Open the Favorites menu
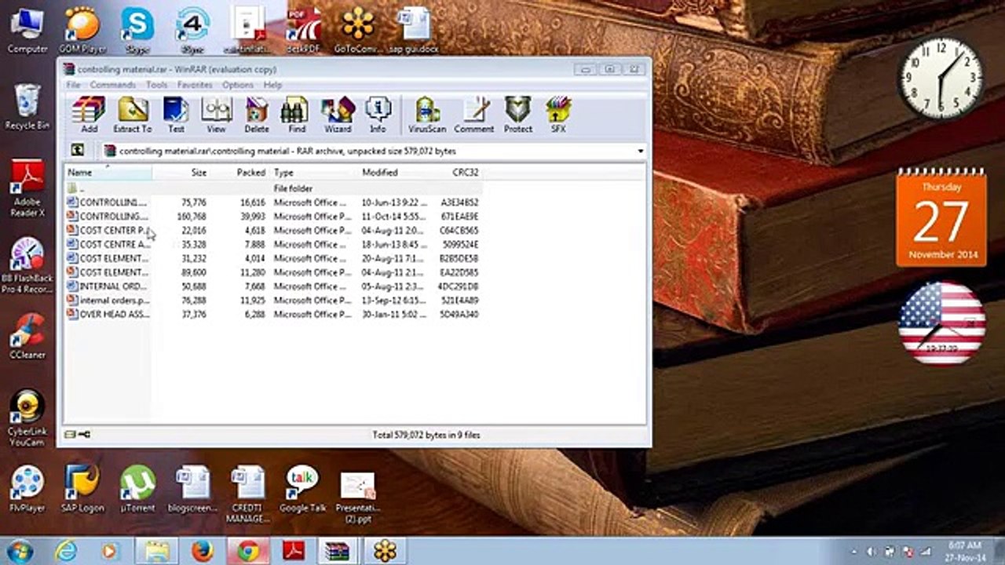The height and width of the screenshot is (565, 1005). 195,85
